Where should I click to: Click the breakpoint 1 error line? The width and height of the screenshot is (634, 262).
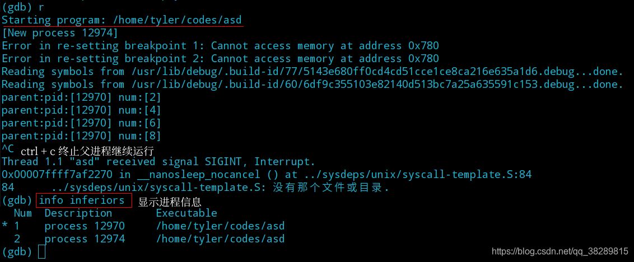[x=220, y=46]
